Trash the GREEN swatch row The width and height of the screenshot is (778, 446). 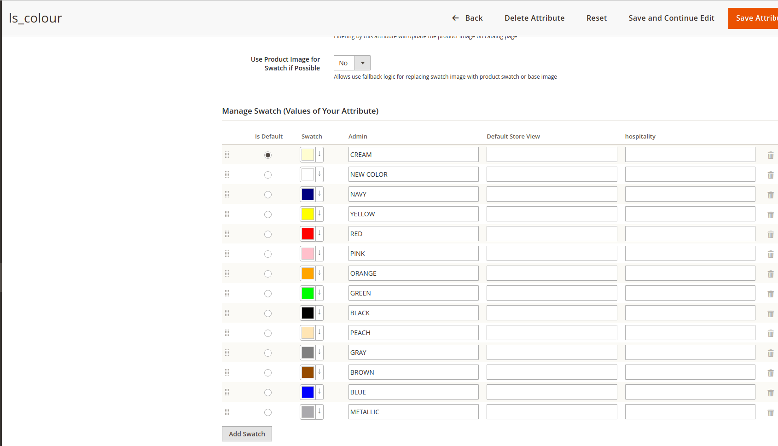(x=770, y=294)
